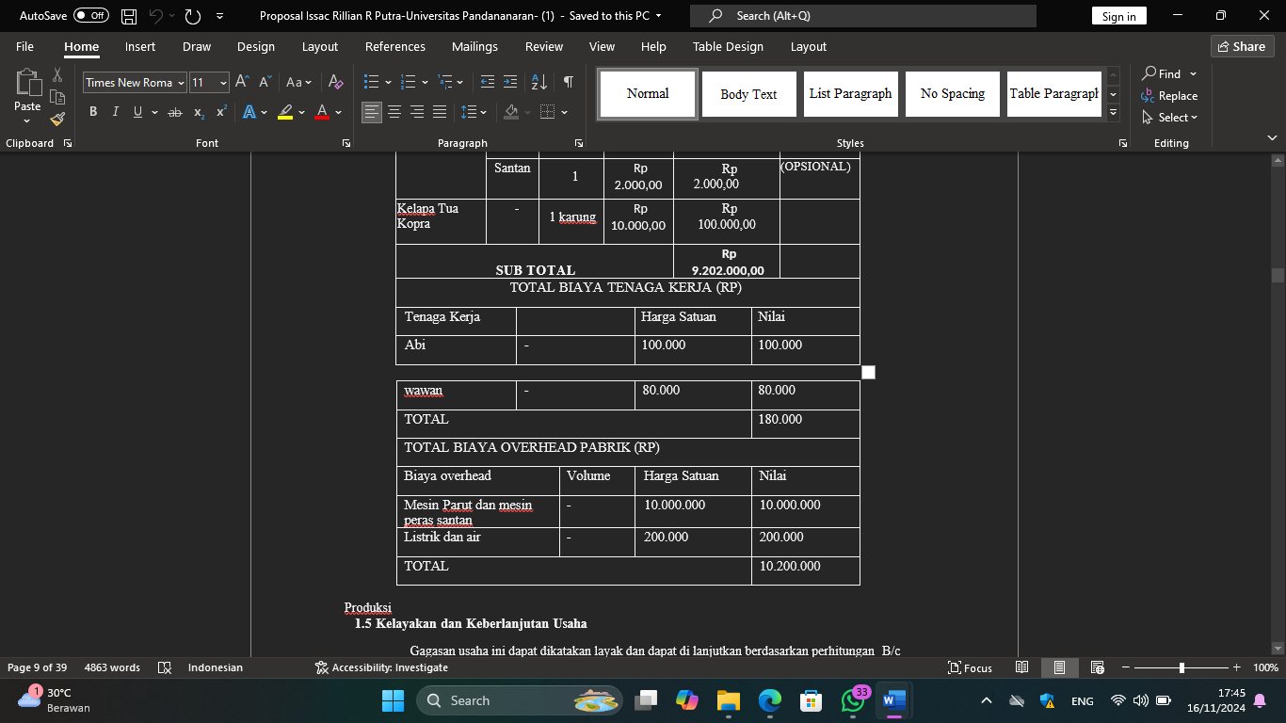The image size is (1286, 723).
Task: Switch to the Table Design tab
Action: pyautogui.click(x=728, y=46)
